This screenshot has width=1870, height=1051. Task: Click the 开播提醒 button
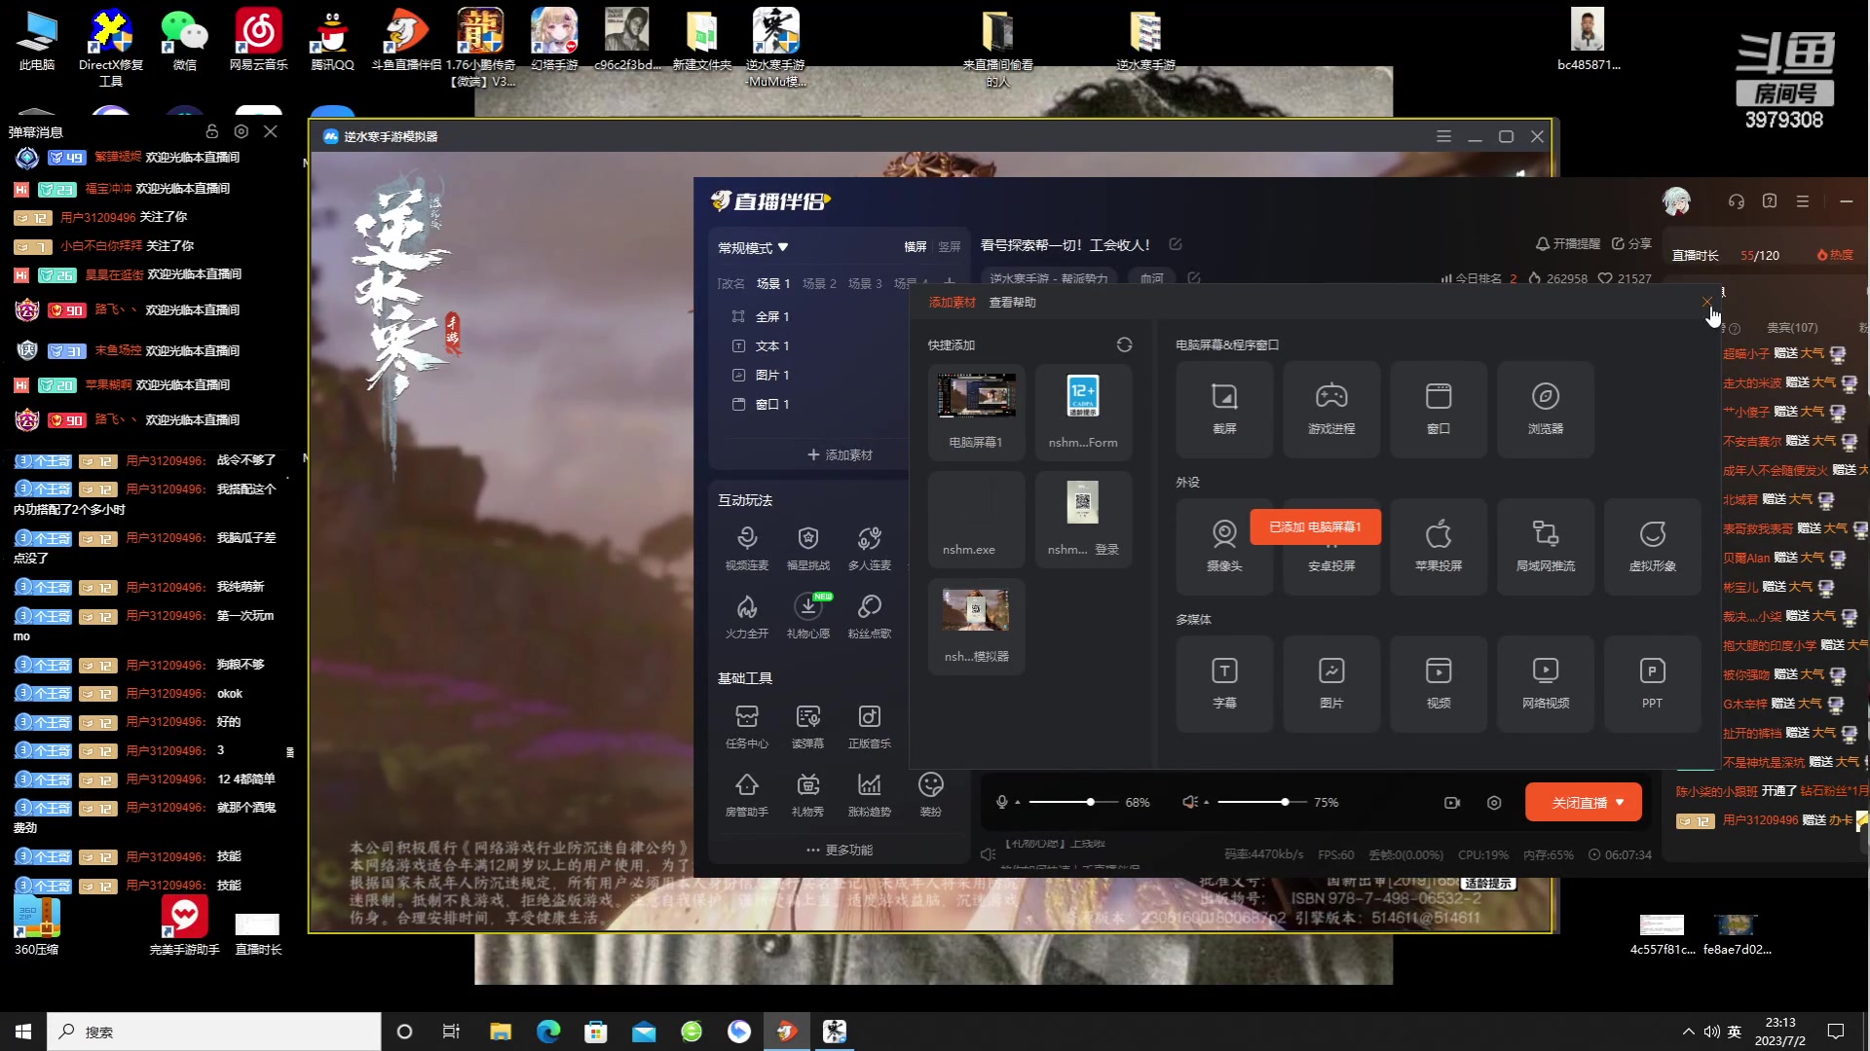(1568, 243)
